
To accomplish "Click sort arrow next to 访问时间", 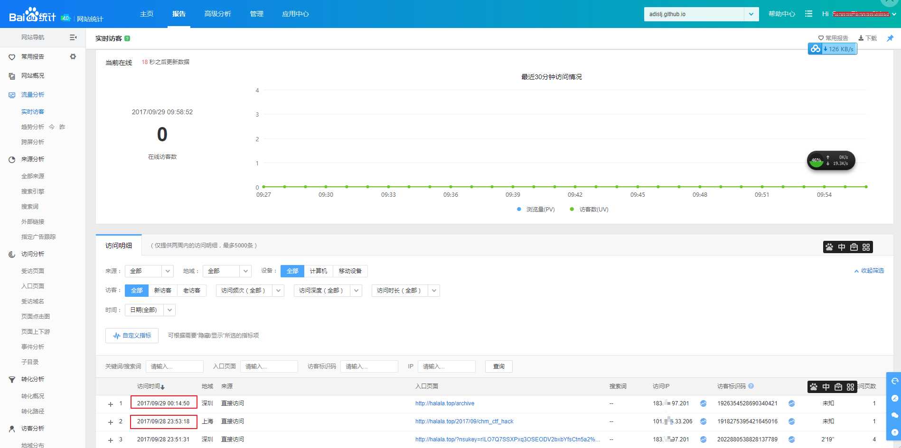I will [x=163, y=387].
